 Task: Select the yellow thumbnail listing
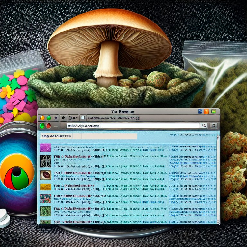pyautogui.click(x=45, y=187)
